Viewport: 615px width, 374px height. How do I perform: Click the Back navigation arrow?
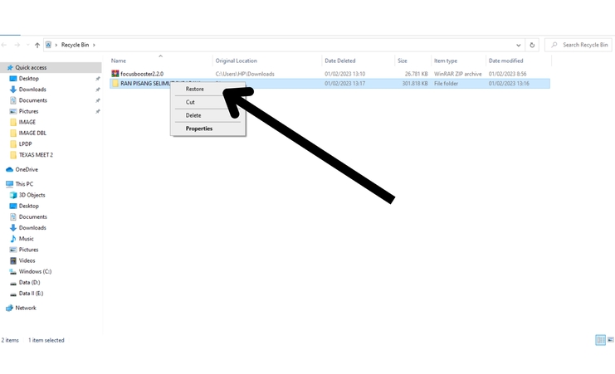point(4,45)
